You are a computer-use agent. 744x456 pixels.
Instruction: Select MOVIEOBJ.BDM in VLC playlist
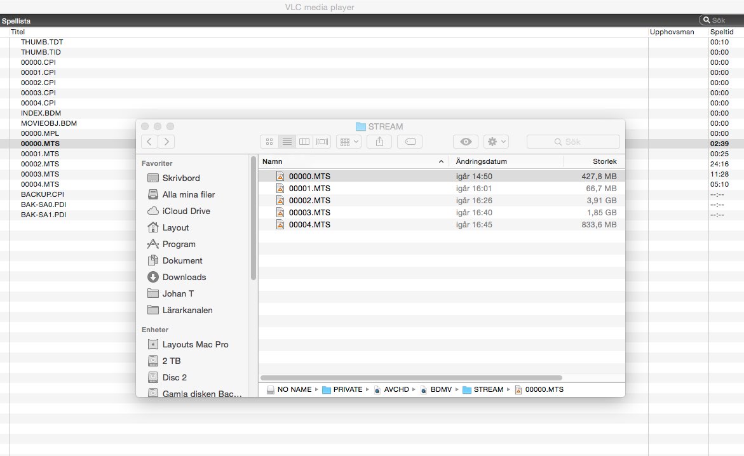(x=49, y=123)
